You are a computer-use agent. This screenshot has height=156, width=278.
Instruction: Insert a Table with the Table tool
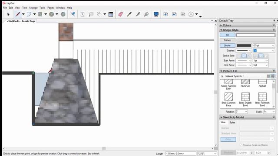(x=111, y=14)
